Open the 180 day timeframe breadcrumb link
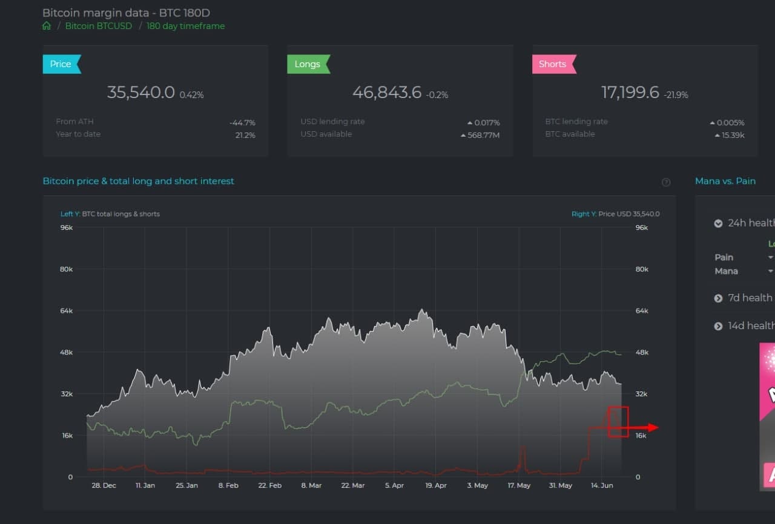The width and height of the screenshot is (775, 524). [x=185, y=26]
